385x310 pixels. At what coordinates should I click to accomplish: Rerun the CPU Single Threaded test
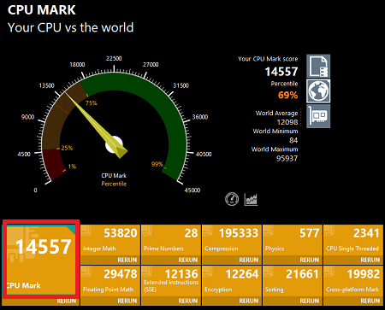370,260
